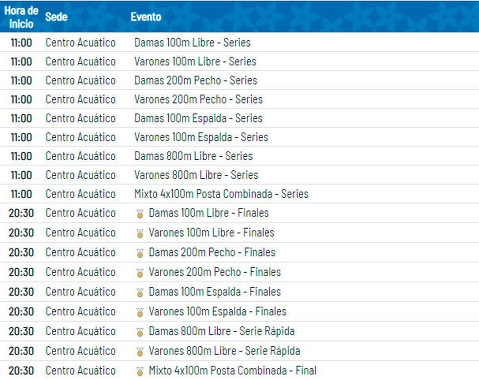This screenshot has width=479, height=380.
Task: Click Centro Acuático in the first row
Action: pyautogui.click(x=81, y=42)
